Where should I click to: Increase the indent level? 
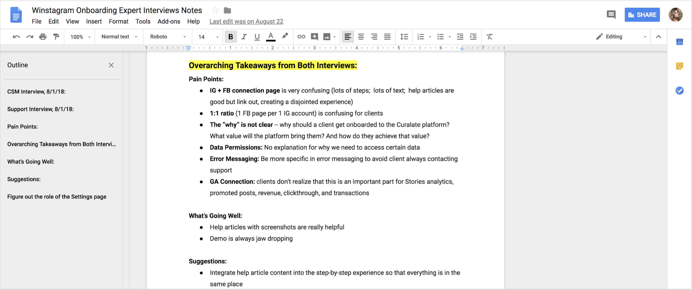473,37
